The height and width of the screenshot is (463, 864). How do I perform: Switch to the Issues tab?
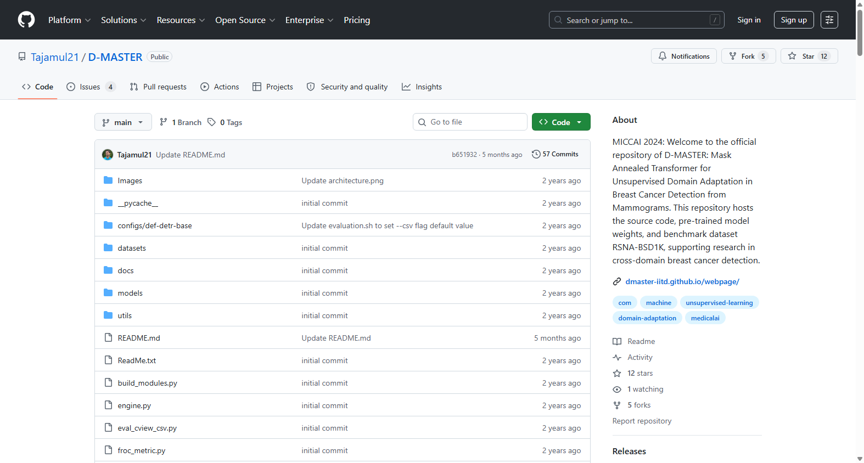(x=91, y=87)
